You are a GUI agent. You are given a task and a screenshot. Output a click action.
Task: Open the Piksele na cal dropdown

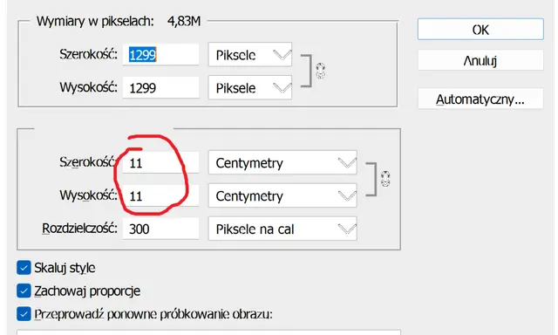282,229
